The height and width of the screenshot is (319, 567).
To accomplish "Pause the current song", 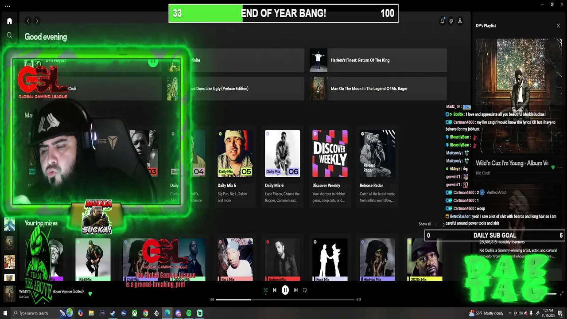I will click(x=285, y=290).
